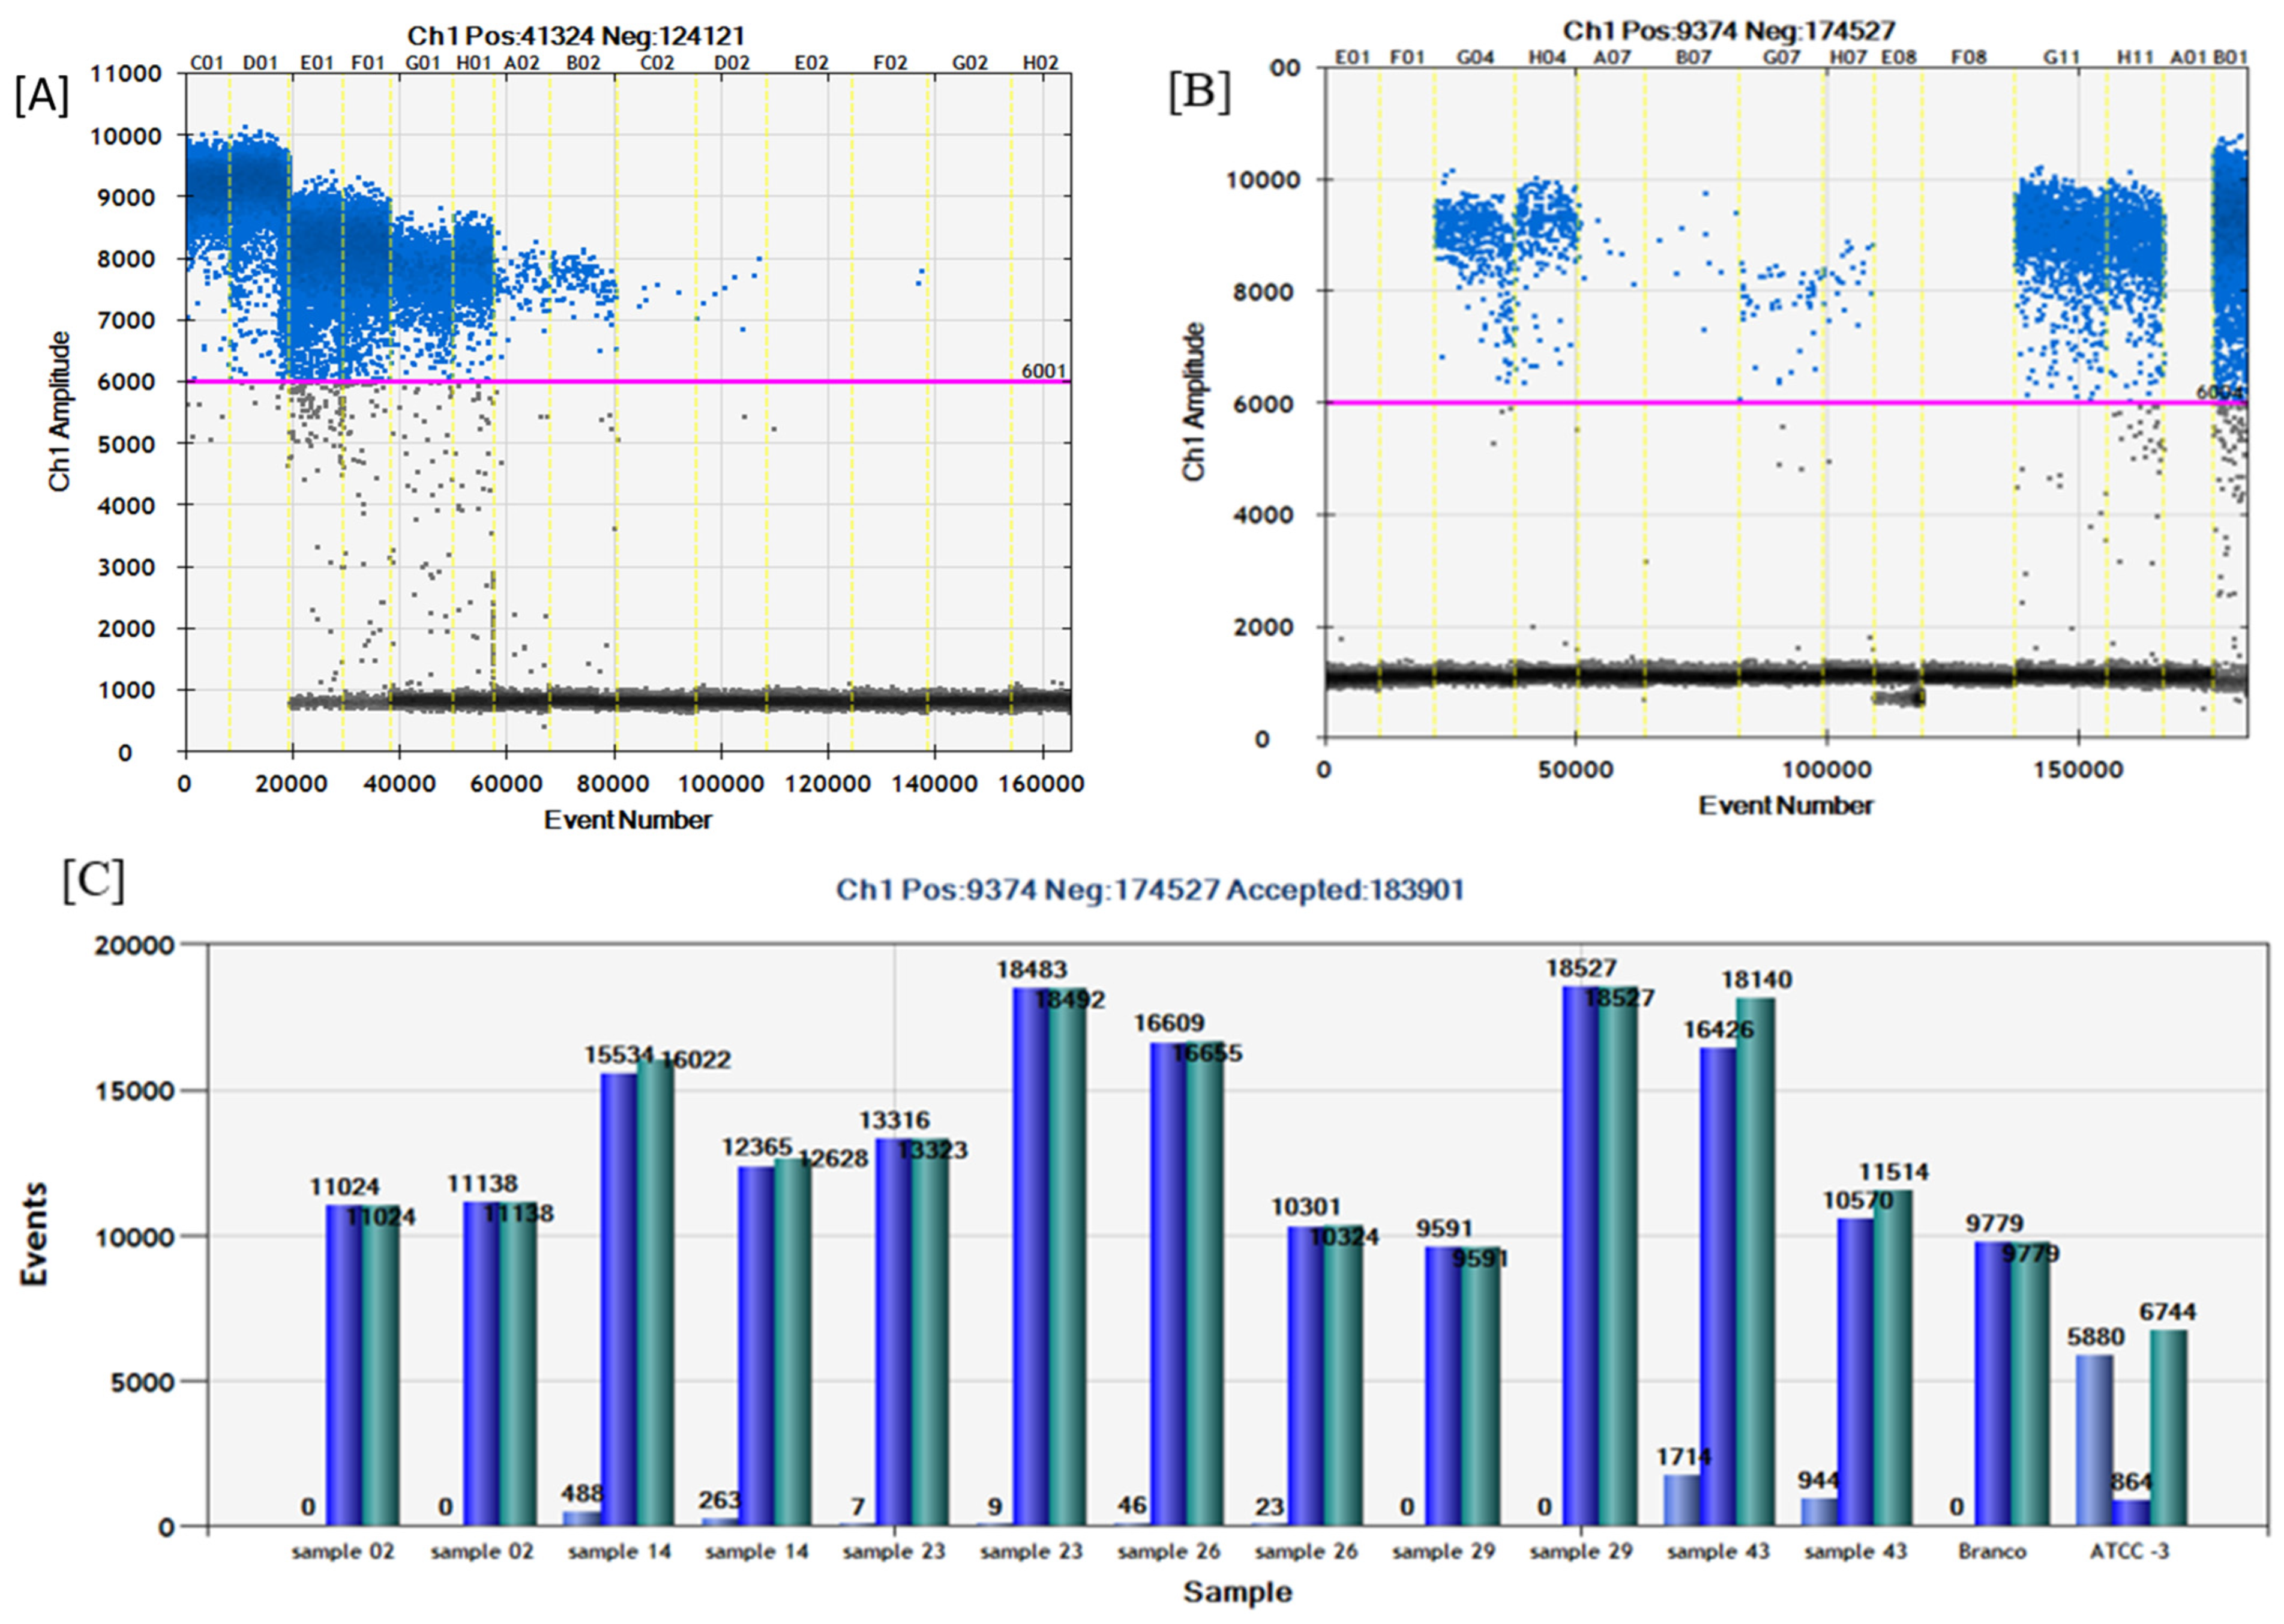Click the G04 well label in panel B
The height and width of the screenshot is (1624, 2284).
pyautogui.click(x=1475, y=58)
